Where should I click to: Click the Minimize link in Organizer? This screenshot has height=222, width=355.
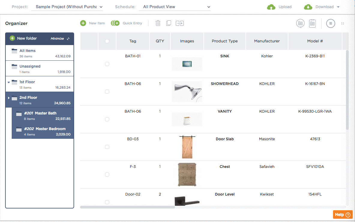tap(57, 39)
